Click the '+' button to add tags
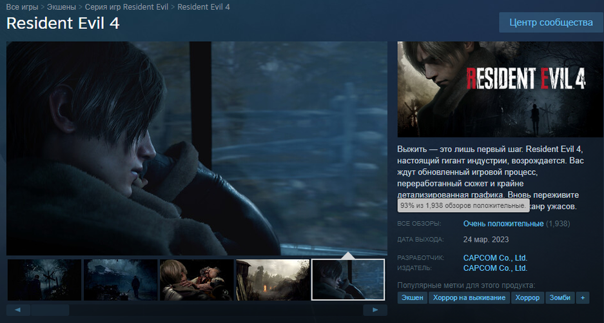The image size is (604, 323). click(x=583, y=298)
